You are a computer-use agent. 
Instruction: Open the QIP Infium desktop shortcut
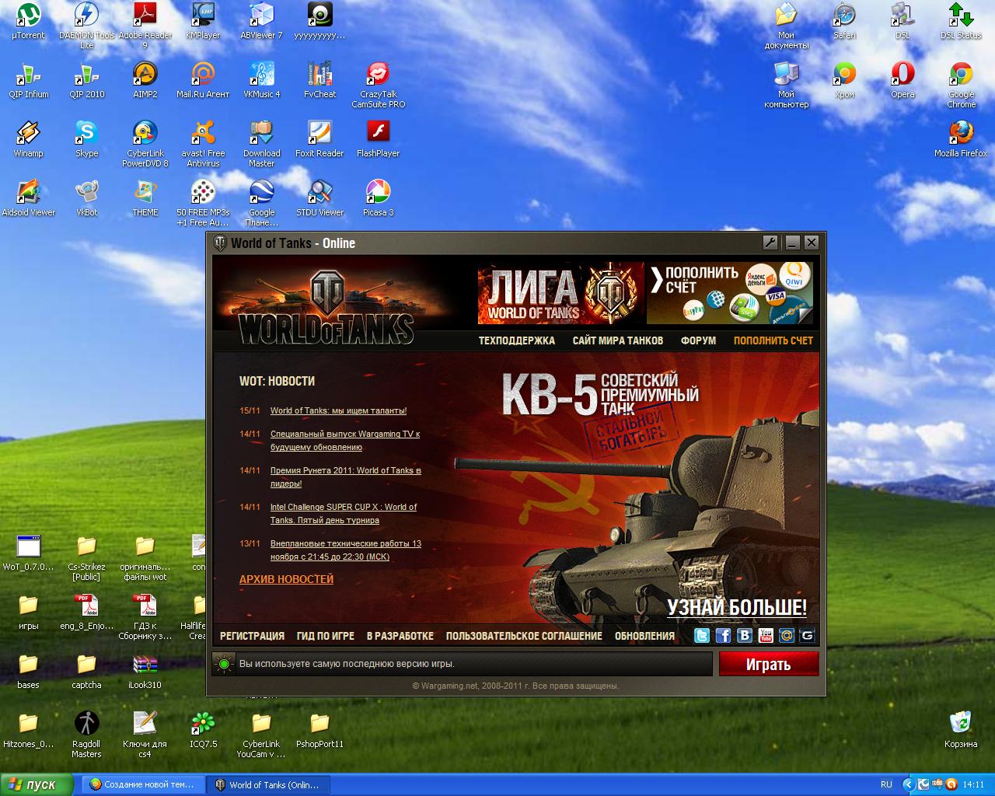click(x=29, y=80)
